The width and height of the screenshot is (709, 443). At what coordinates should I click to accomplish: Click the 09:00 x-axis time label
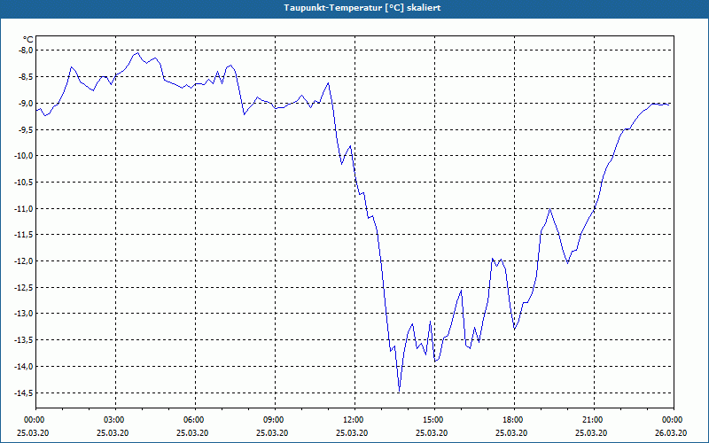click(x=274, y=420)
